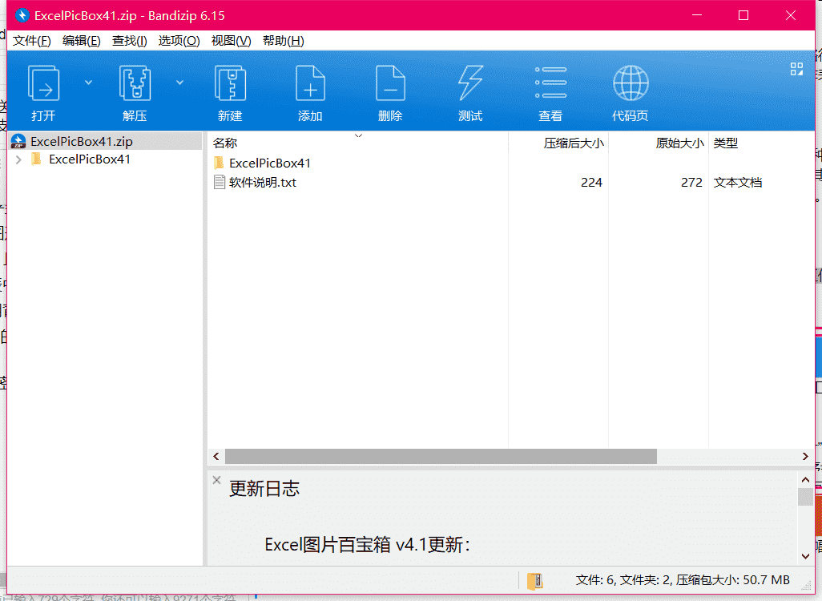Click the archive icon in the status bar

tap(534, 580)
